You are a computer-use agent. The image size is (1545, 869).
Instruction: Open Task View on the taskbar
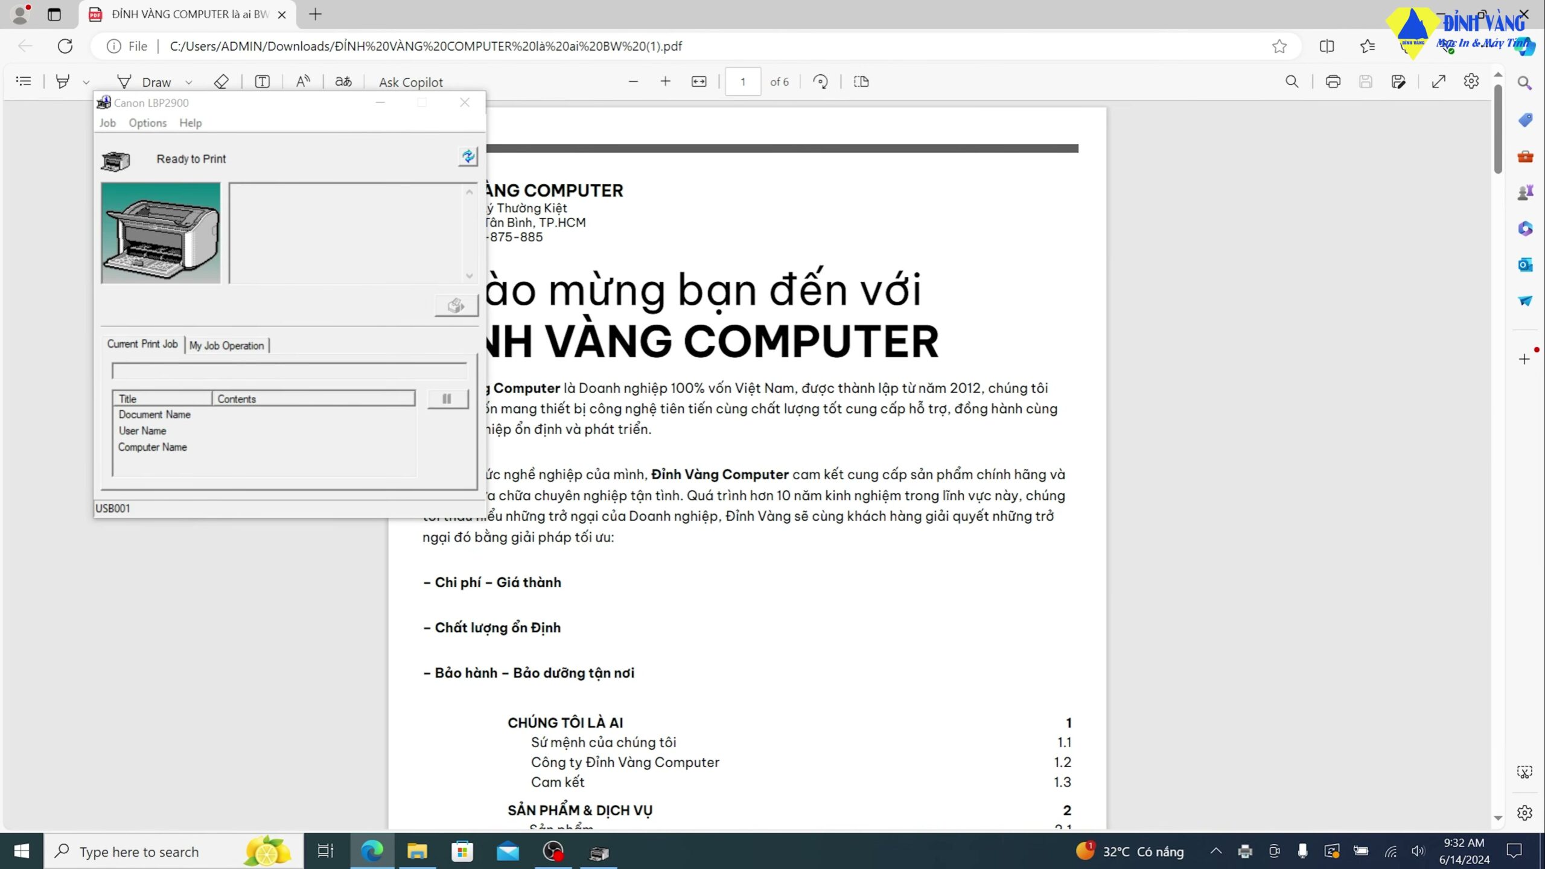(325, 851)
